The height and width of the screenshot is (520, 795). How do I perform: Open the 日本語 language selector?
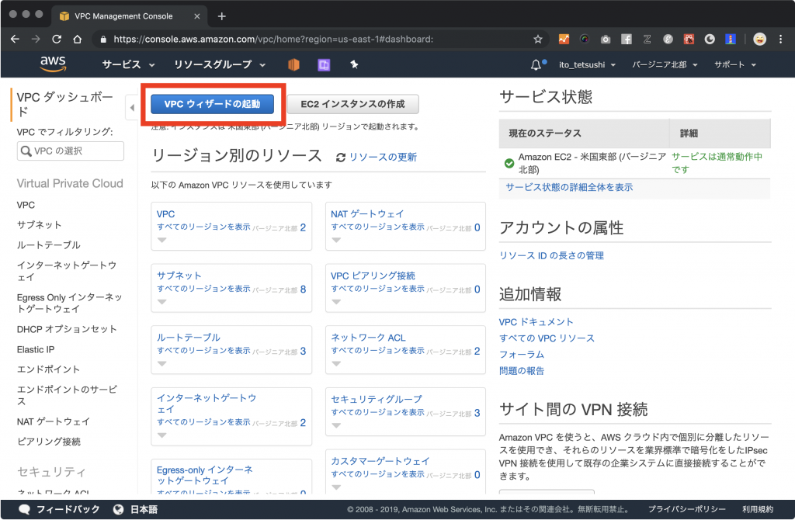point(144,509)
